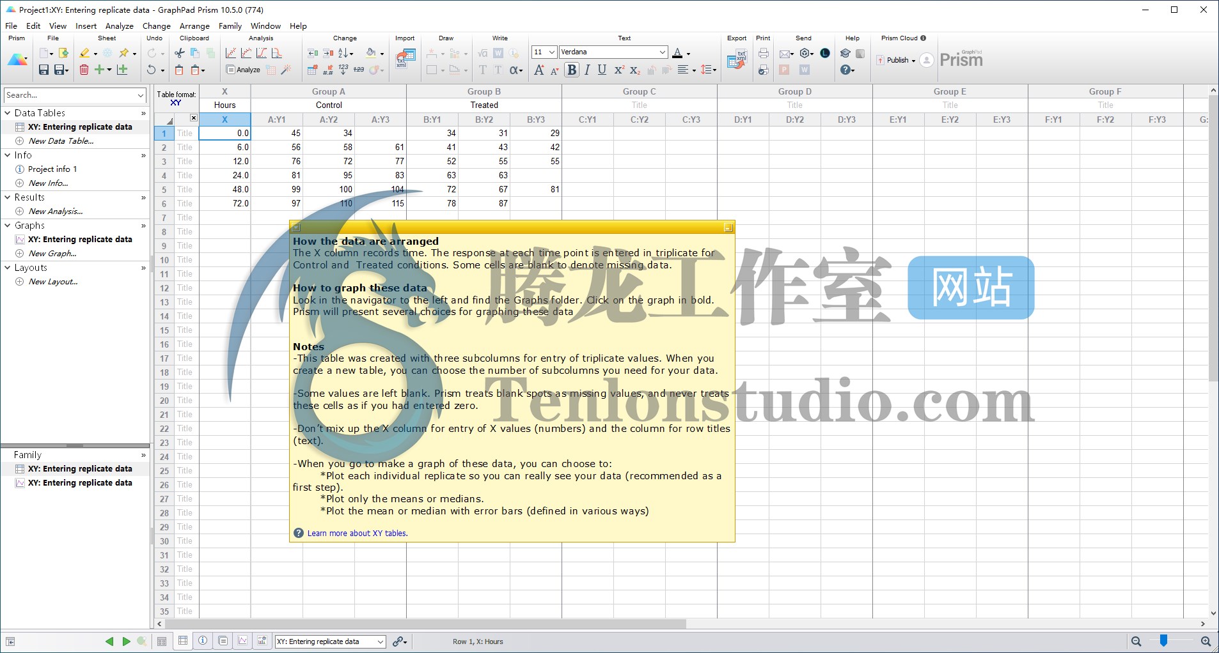The width and height of the screenshot is (1219, 653).
Task: Click the linear regression analysis icon
Action: pyautogui.click(x=231, y=53)
